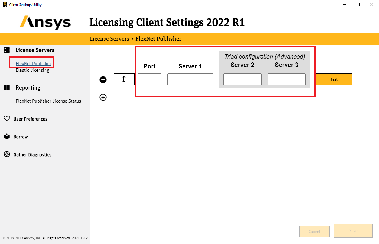Image resolution: width=379 pixels, height=244 pixels.
Task: Click the Save button
Action: [x=353, y=231]
